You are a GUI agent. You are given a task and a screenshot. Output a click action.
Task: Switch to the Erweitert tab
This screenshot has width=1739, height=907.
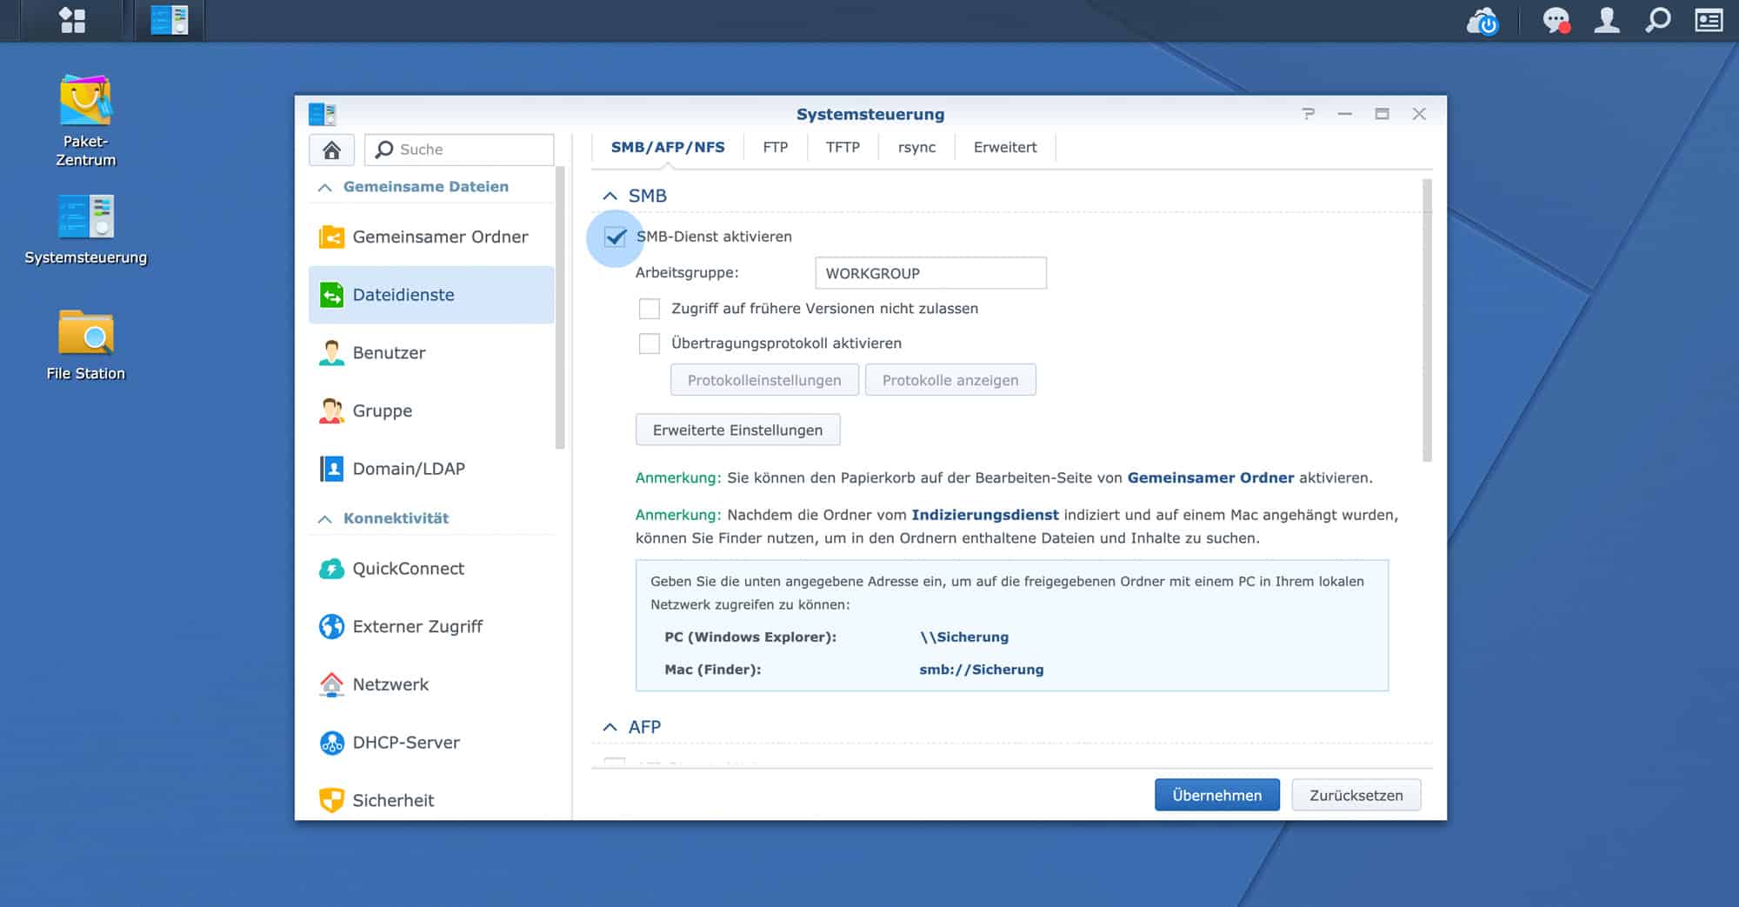[x=1005, y=147]
